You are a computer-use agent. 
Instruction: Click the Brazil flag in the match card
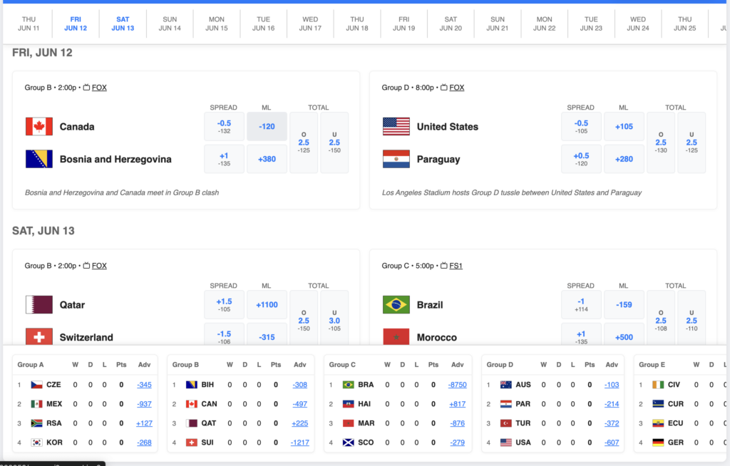(x=396, y=305)
